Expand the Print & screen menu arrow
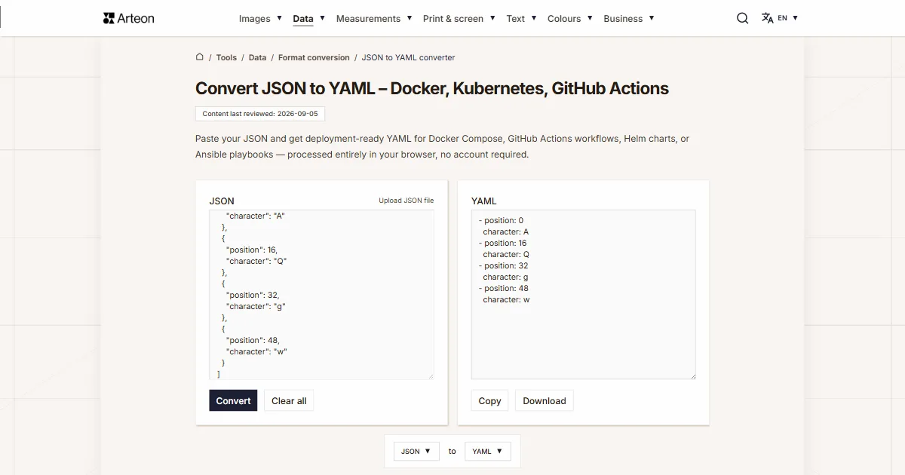Image resolution: width=905 pixels, height=475 pixels. click(x=492, y=17)
